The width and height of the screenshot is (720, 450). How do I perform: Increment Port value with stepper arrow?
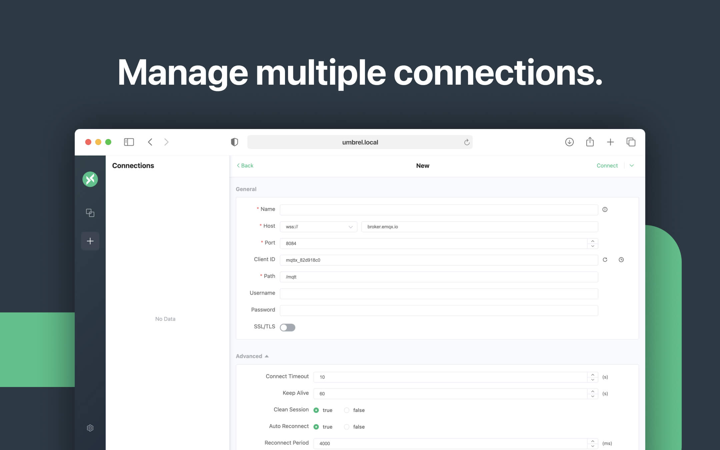592,241
